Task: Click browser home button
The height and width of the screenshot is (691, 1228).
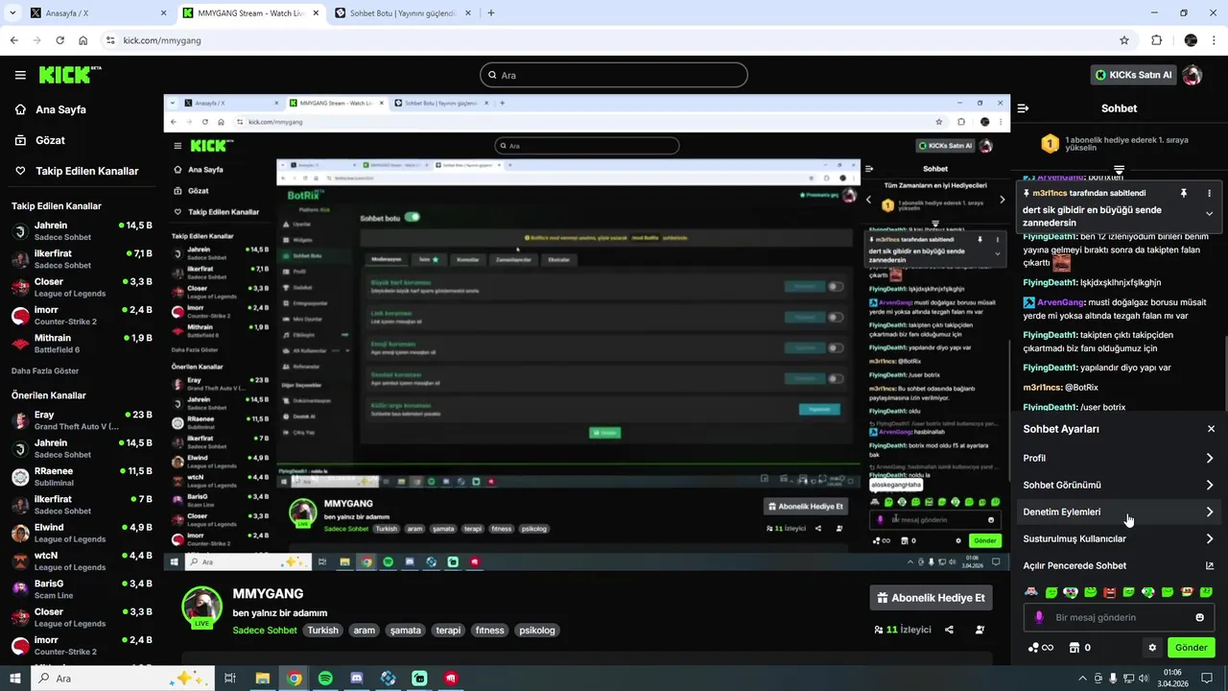Action: click(x=83, y=40)
